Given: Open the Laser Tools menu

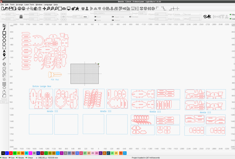Looking at the screenshot, I should pyautogui.click(x=29, y=4).
